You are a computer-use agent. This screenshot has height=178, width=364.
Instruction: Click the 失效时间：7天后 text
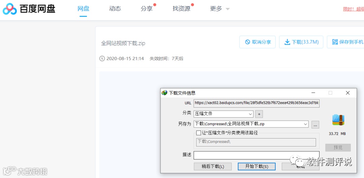[x=166, y=58]
